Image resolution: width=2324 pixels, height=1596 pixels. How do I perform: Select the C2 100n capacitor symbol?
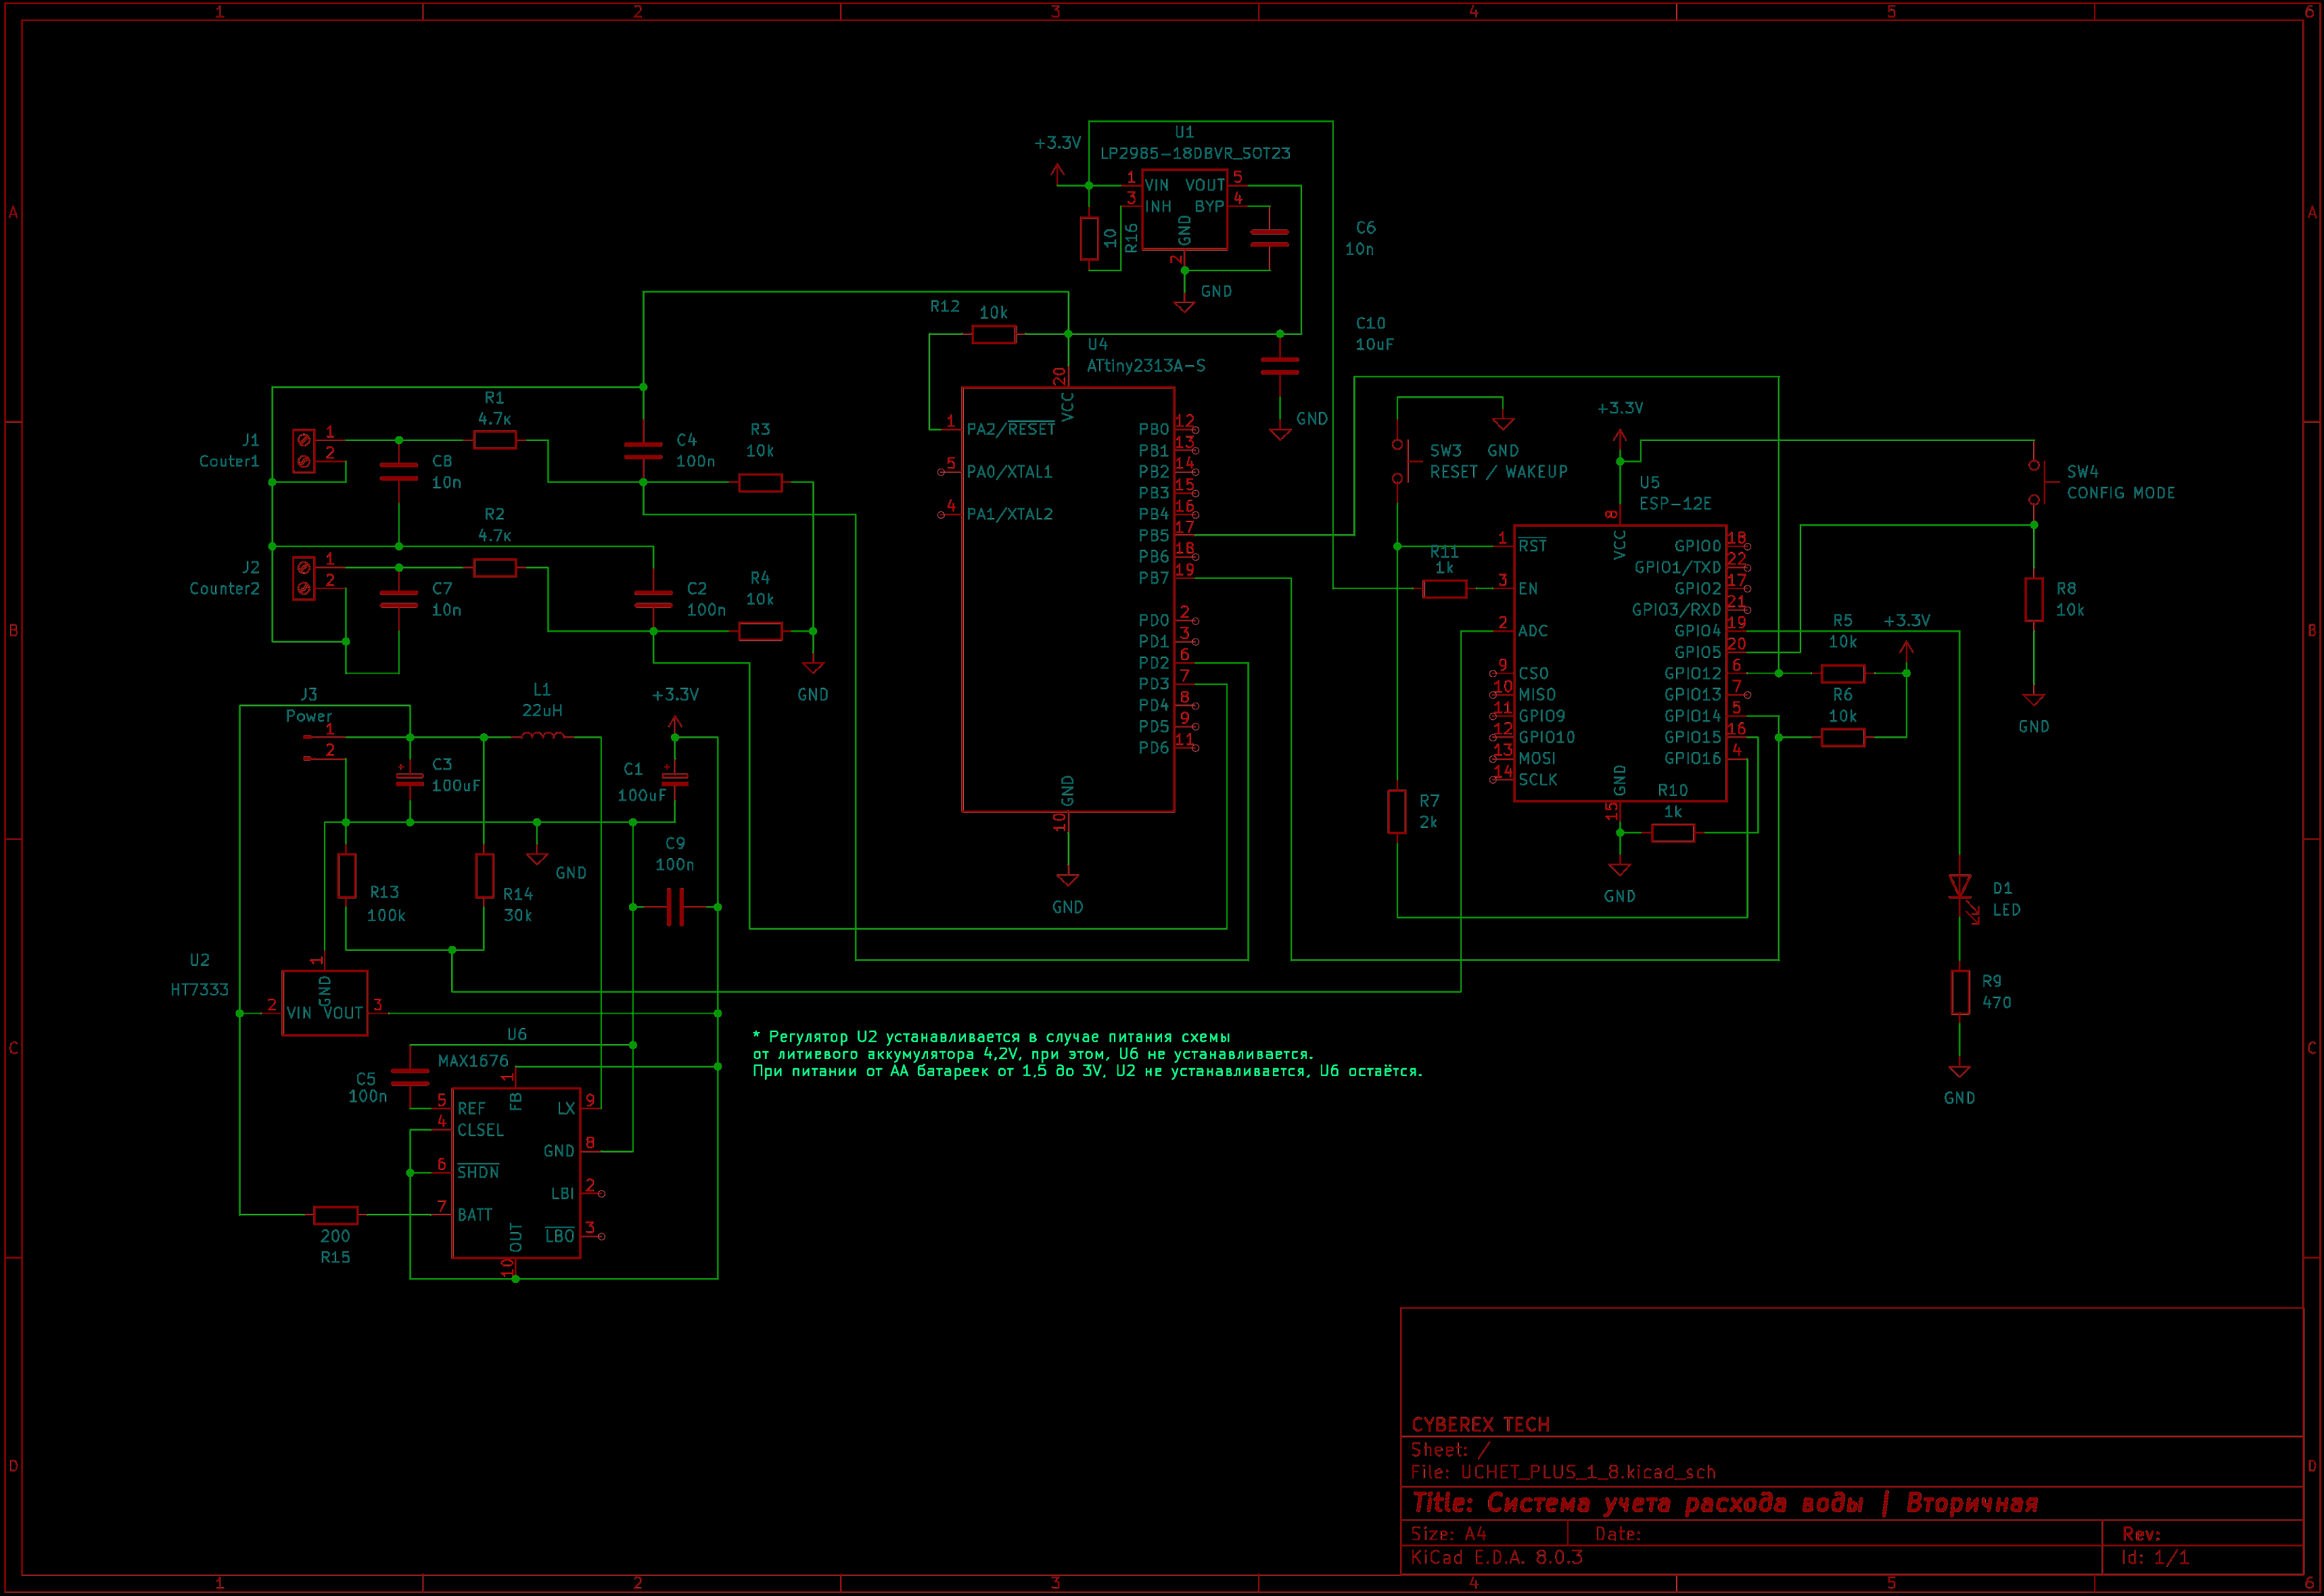point(653,599)
